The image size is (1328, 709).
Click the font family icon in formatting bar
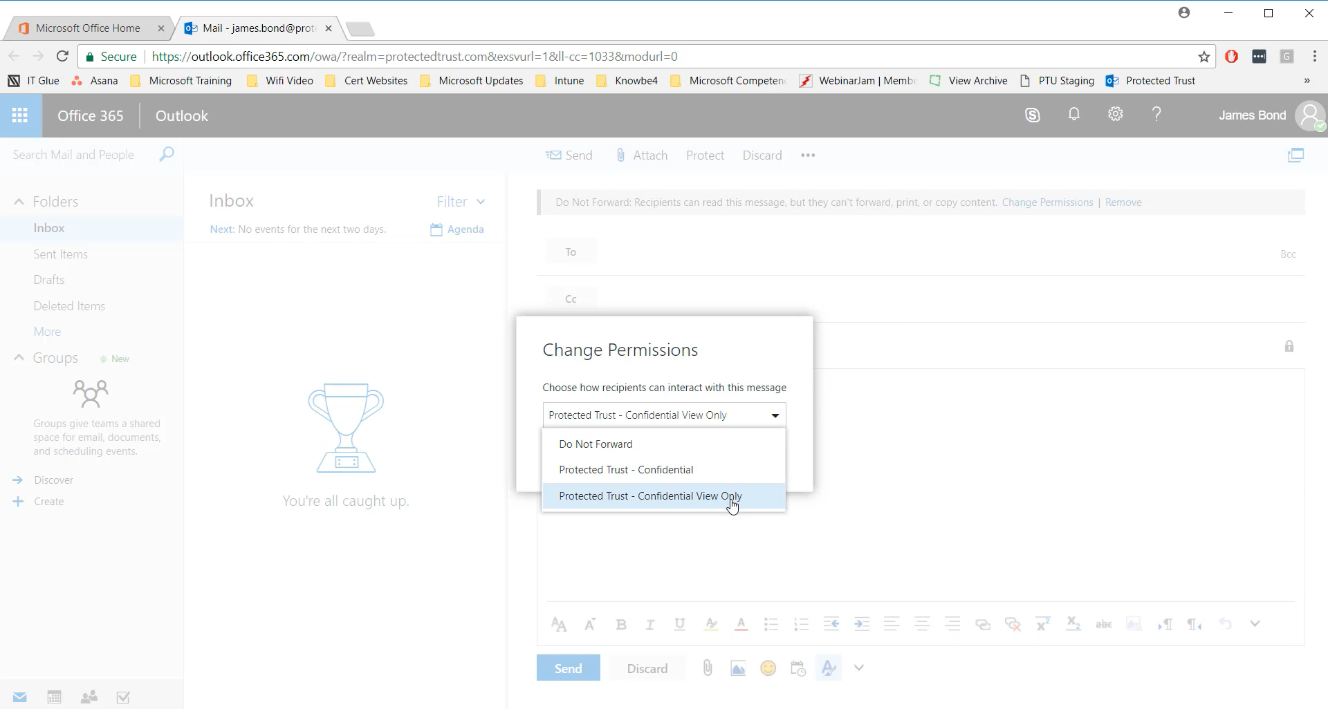[x=559, y=625]
